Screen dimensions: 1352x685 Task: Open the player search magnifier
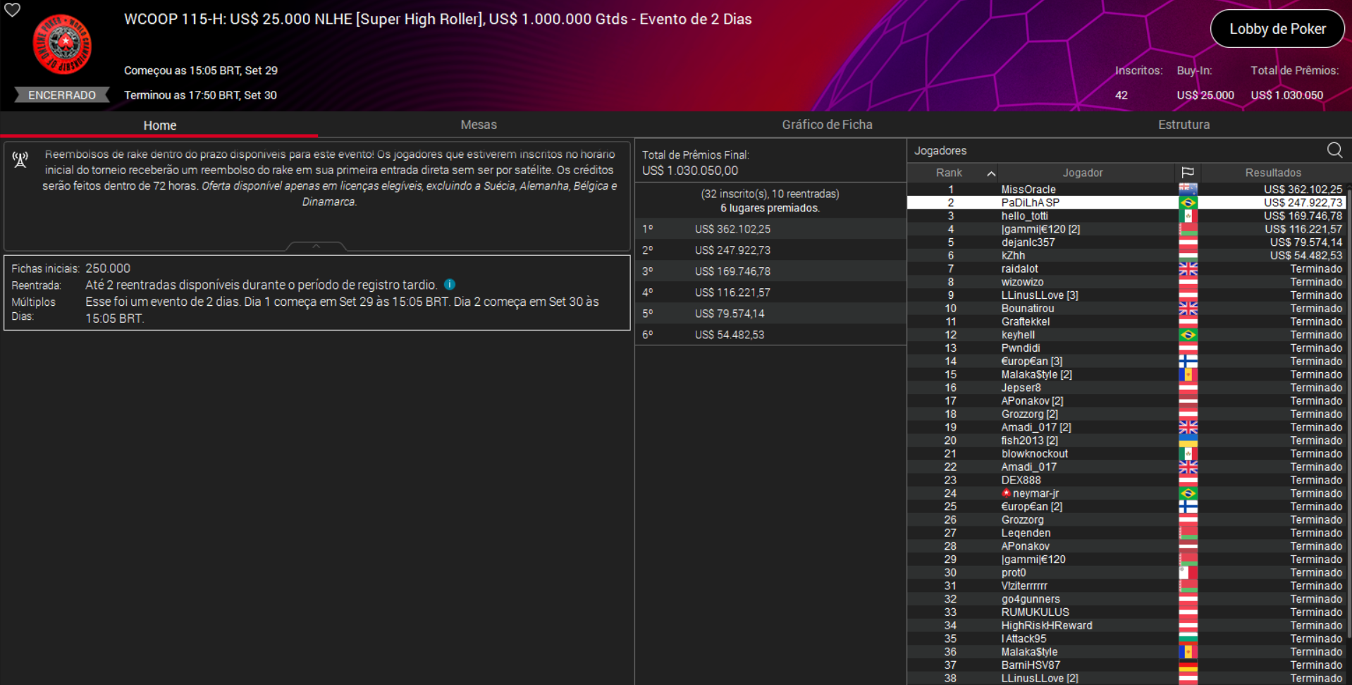pos(1334,150)
